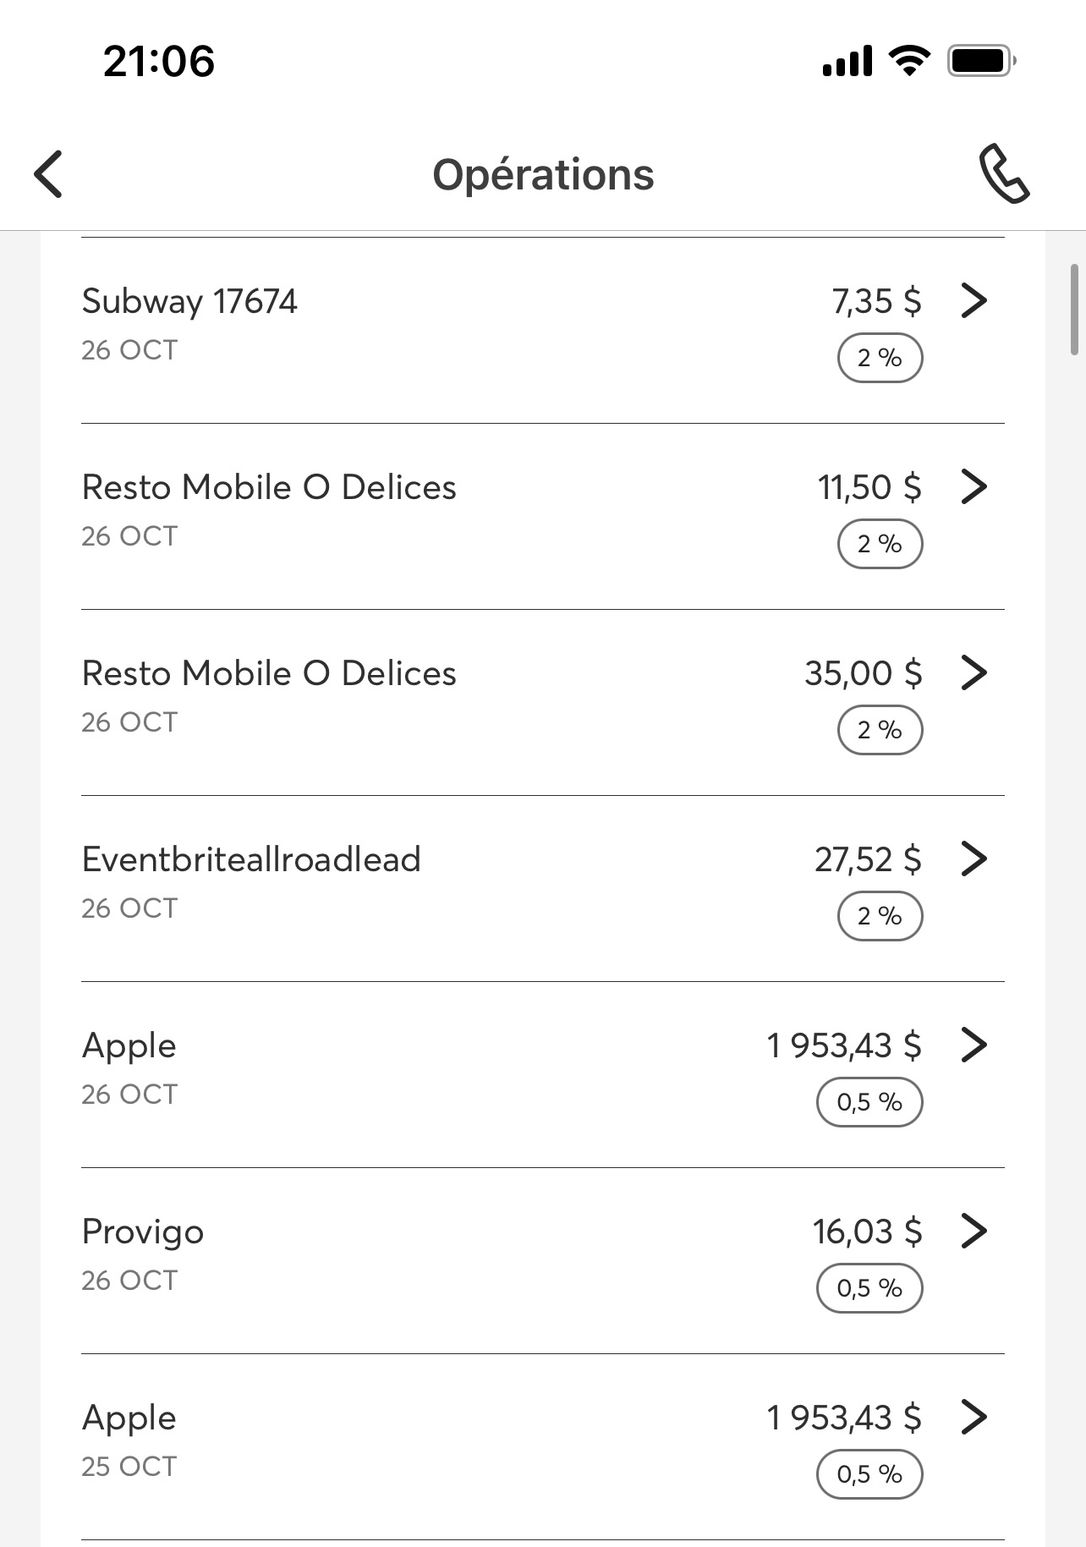
Task: Expand the Subway 17674 transaction chevron
Action: [x=974, y=300]
